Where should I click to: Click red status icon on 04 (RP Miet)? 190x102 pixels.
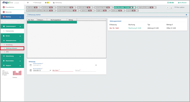tap(88, 7)
